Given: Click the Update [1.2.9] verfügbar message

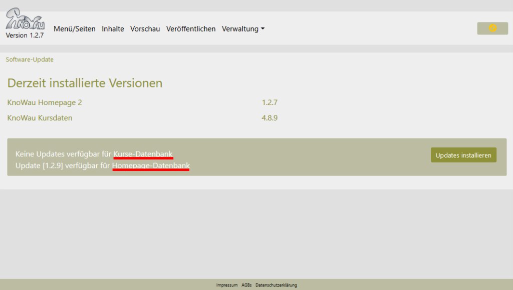Looking at the screenshot, I should [x=63, y=165].
